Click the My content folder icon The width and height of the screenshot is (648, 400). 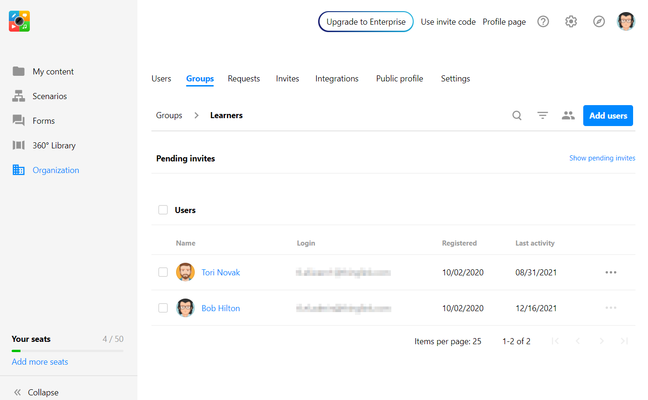pos(19,71)
